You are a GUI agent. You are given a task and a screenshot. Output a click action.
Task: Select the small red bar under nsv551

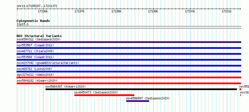click(240, 89)
